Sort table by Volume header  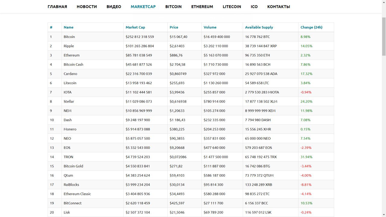(x=210, y=27)
